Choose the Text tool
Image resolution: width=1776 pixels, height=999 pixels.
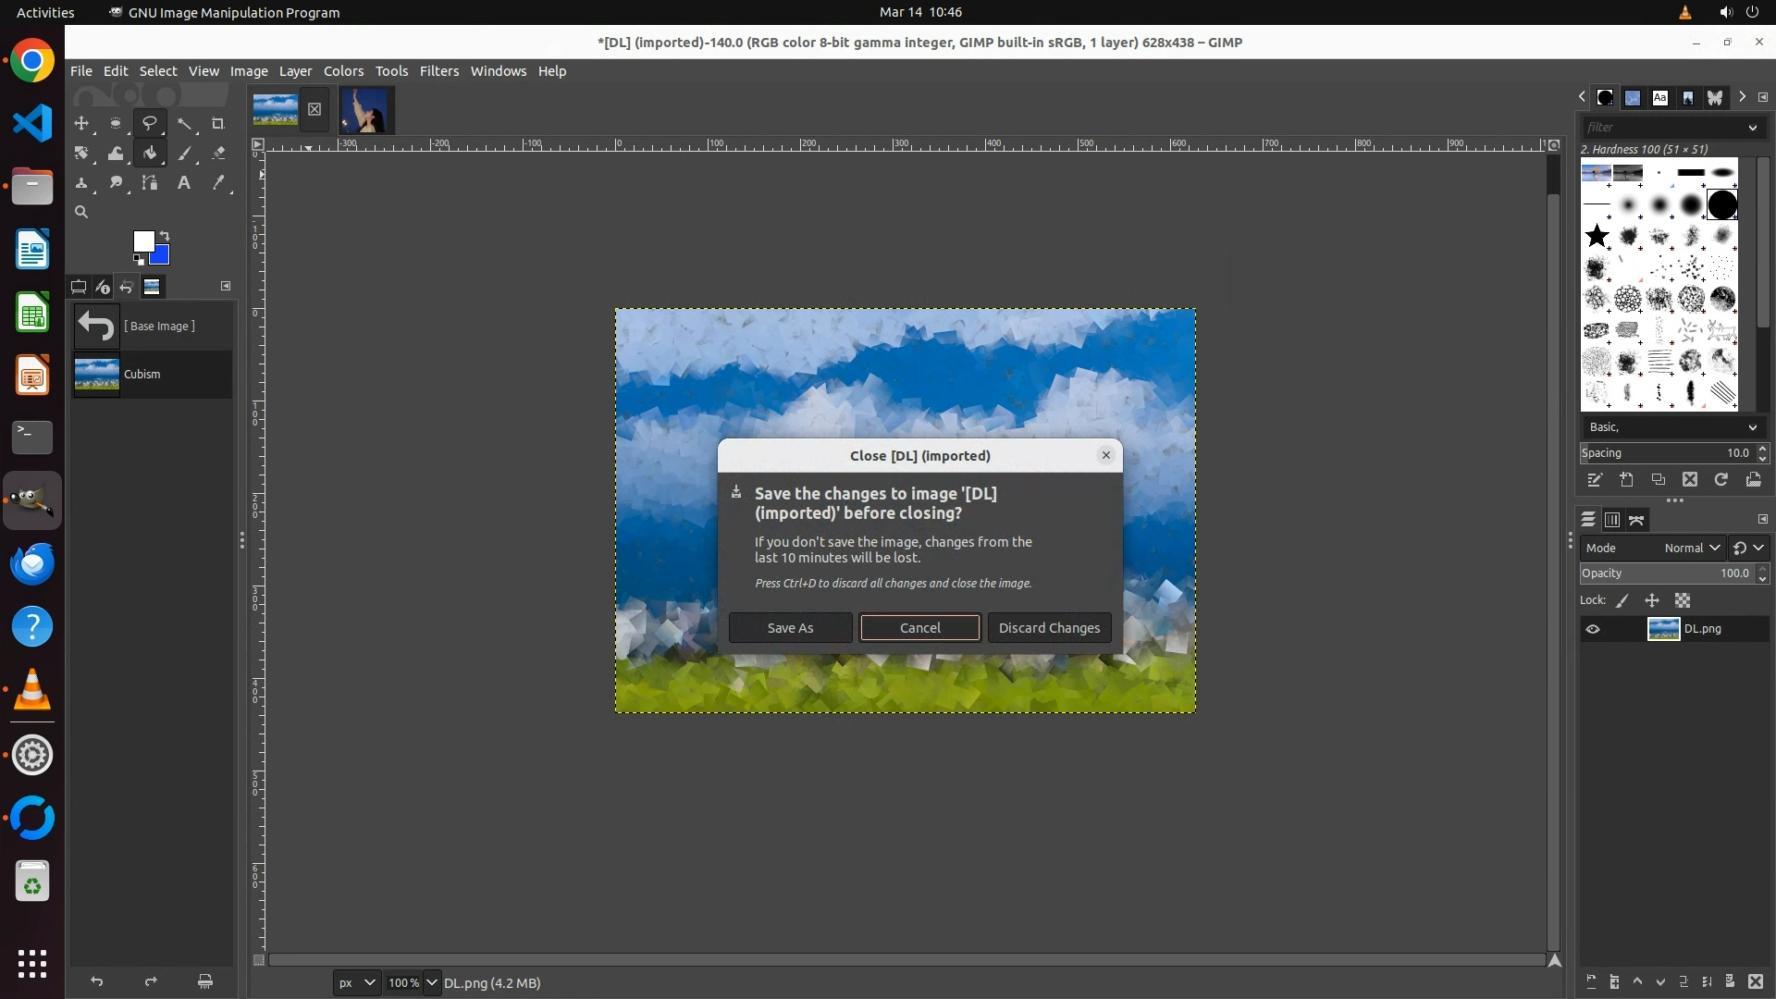[x=184, y=183]
